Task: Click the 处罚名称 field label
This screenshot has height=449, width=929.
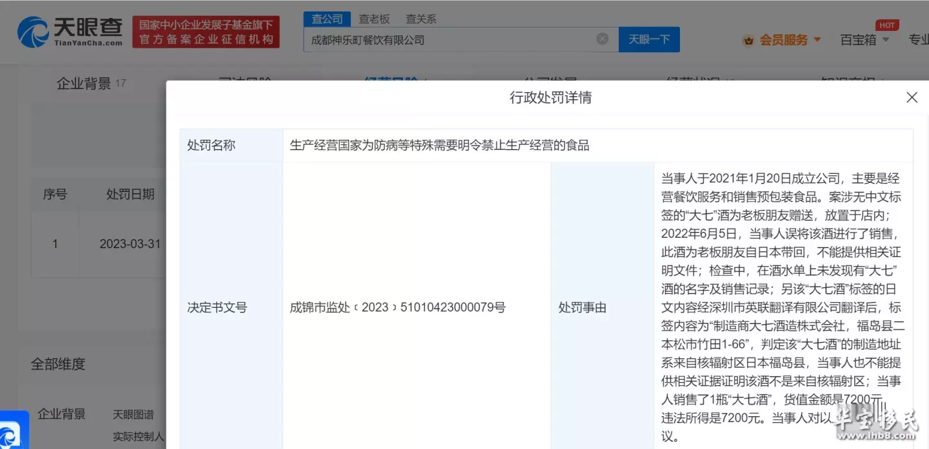Action: click(x=211, y=146)
